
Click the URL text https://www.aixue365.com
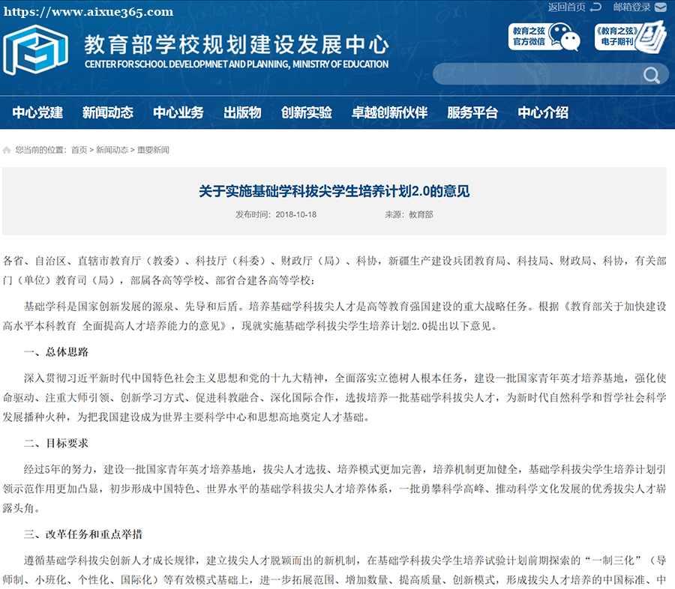coord(88,12)
